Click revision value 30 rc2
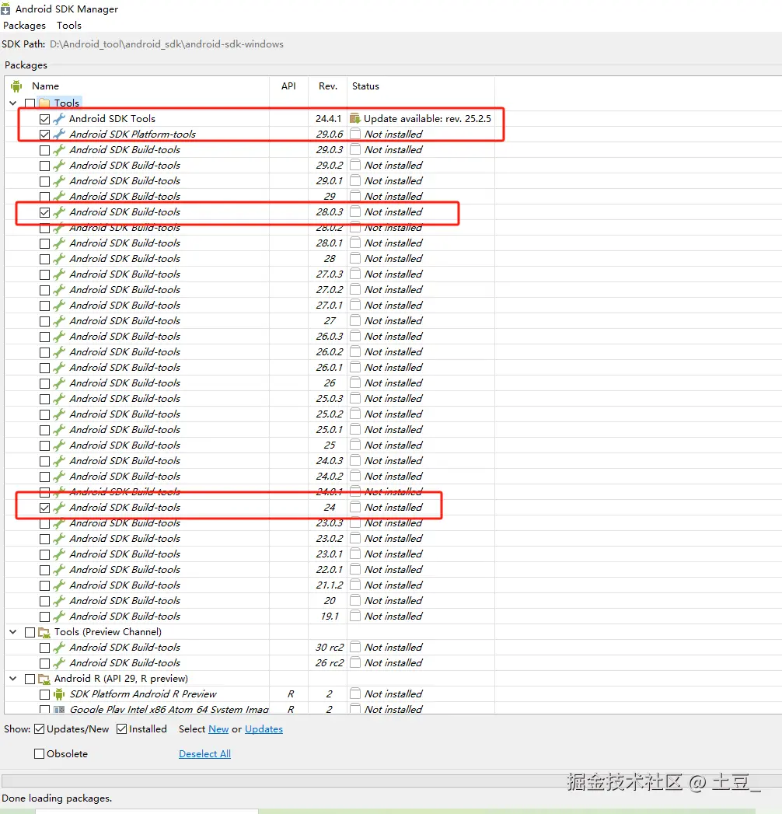The height and width of the screenshot is (814, 782). (x=330, y=648)
